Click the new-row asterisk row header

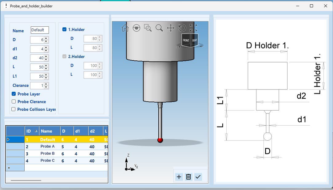click(x=15, y=168)
